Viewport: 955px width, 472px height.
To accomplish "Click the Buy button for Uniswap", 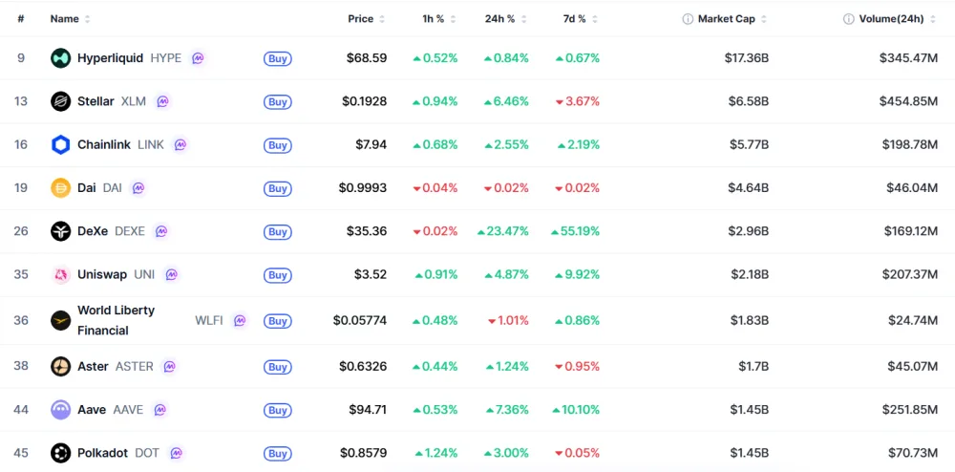I will tap(278, 275).
